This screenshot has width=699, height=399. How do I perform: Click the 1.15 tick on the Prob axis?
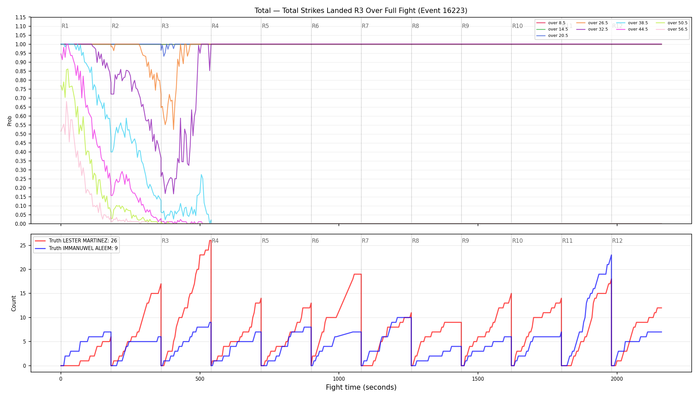tap(20, 17)
